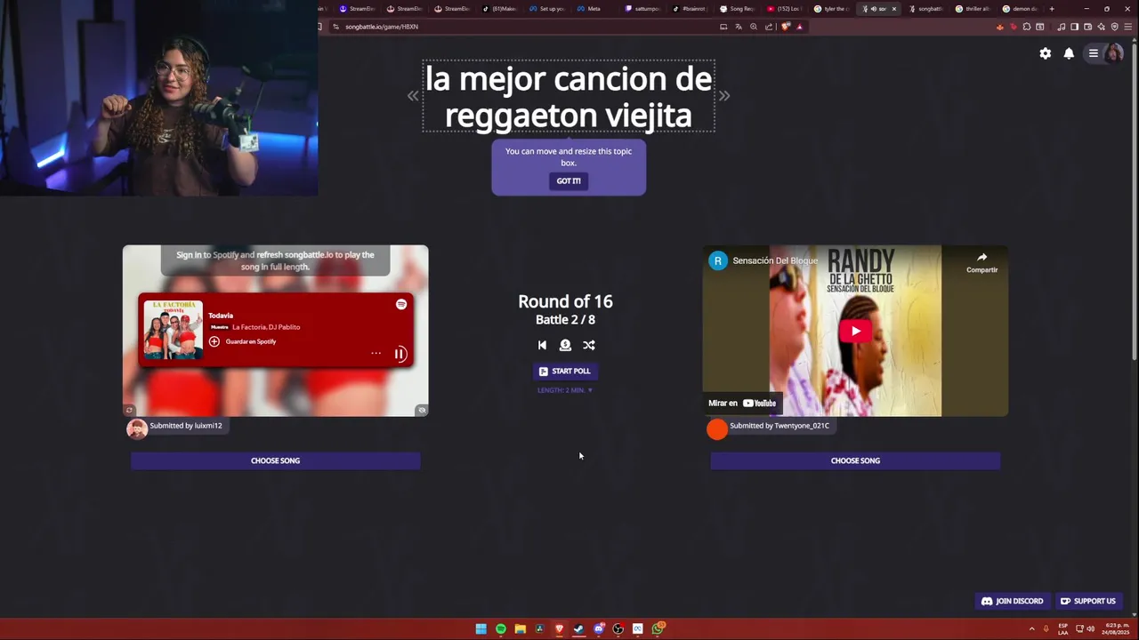The width and height of the screenshot is (1139, 640).
Task: Switch to the Song Requests browser tab
Action: 737,9
